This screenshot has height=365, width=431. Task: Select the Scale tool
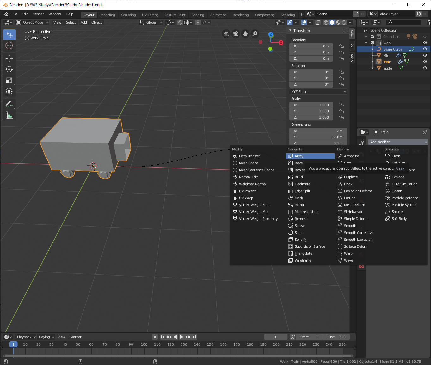tap(9, 80)
